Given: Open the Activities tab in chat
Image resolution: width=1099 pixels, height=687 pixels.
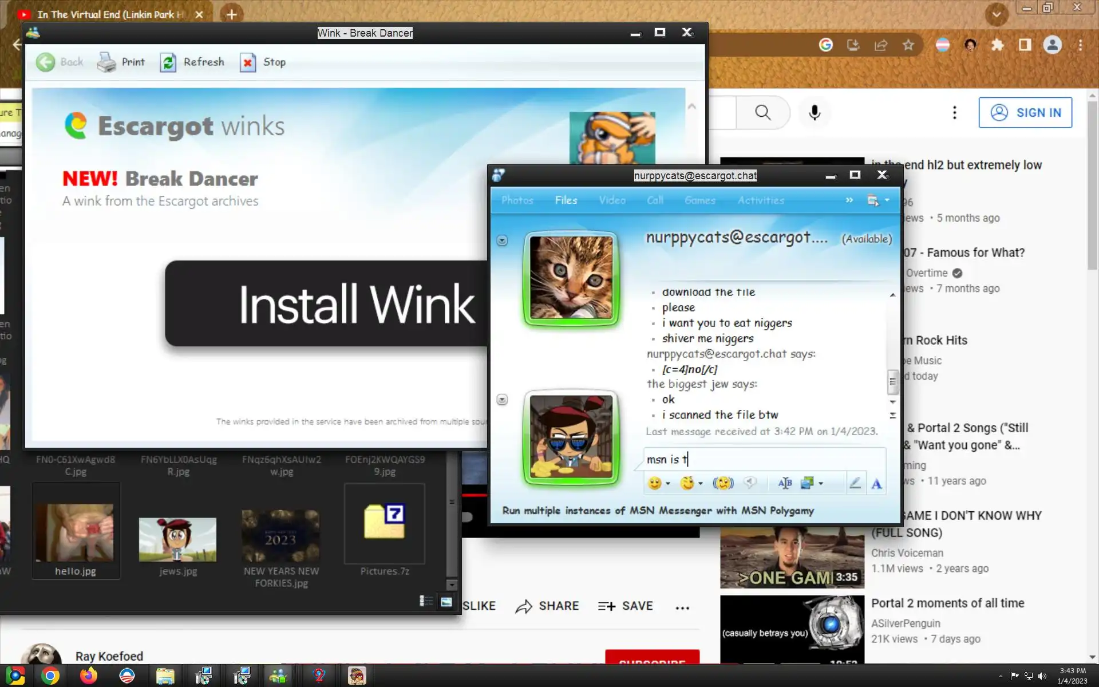Looking at the screenshot, I should [760, 200].
